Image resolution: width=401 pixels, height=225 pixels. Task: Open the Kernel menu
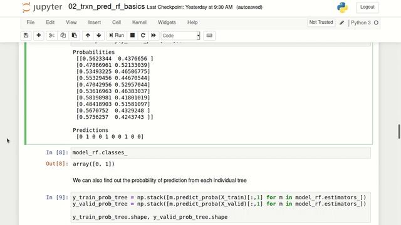pos(139,22)
